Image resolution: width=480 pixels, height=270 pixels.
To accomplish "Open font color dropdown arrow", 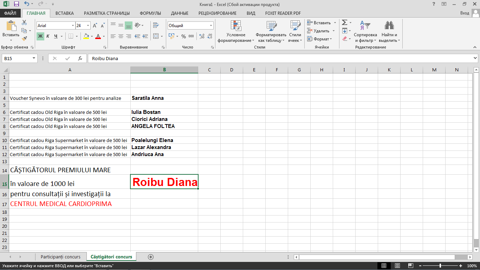I will 104,36.
